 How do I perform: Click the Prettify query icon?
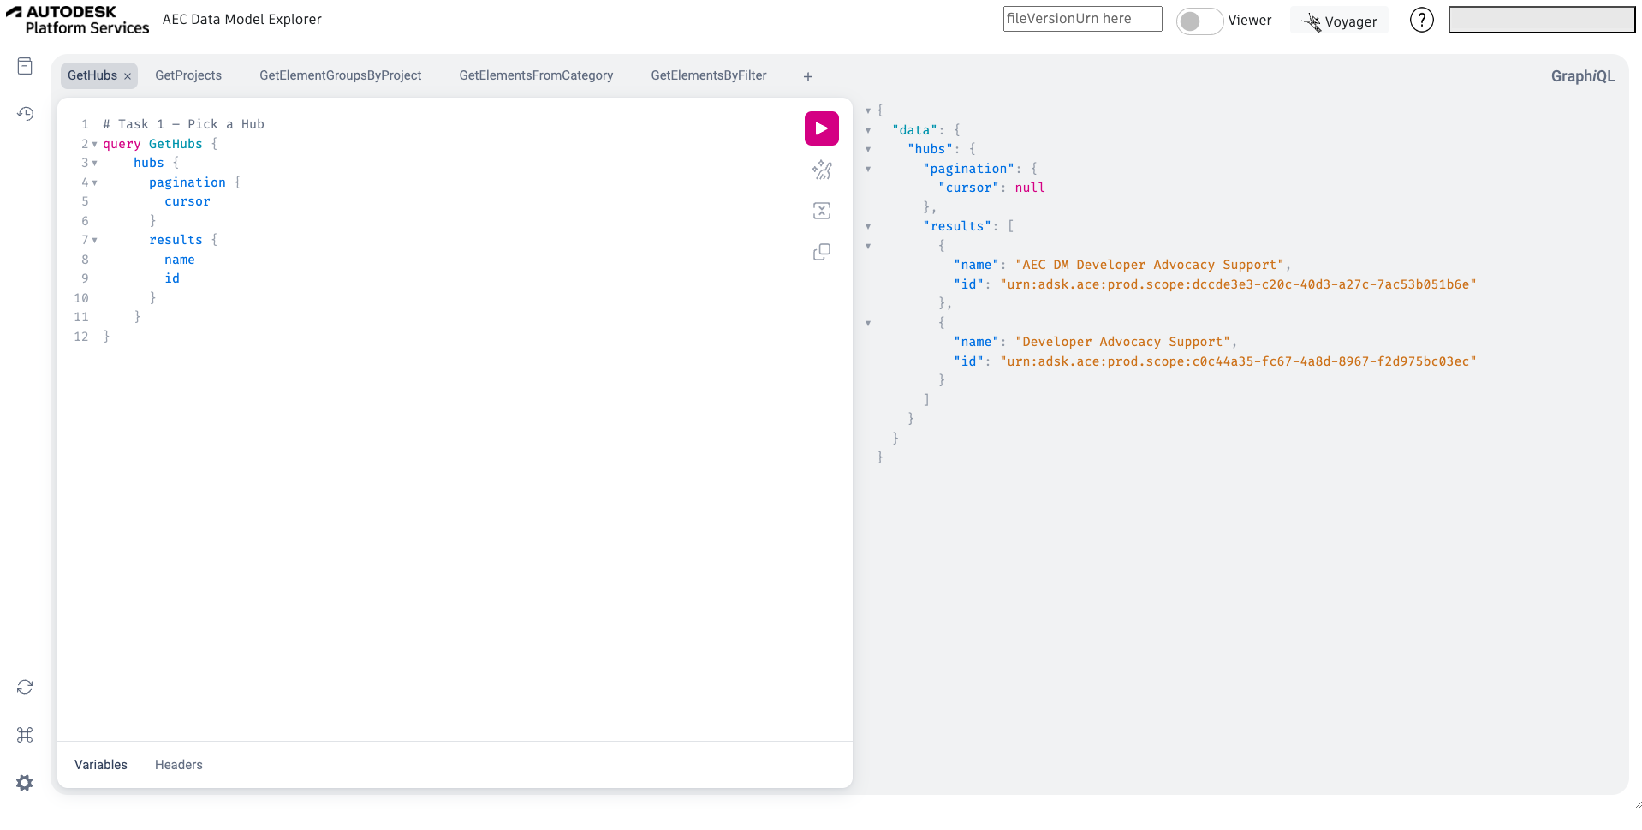point(821,170)
